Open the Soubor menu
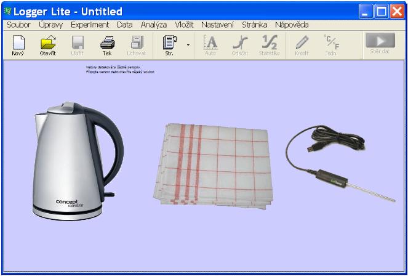 [18, 25]
